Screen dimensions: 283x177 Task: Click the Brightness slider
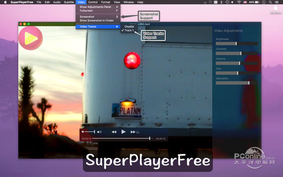237,44
